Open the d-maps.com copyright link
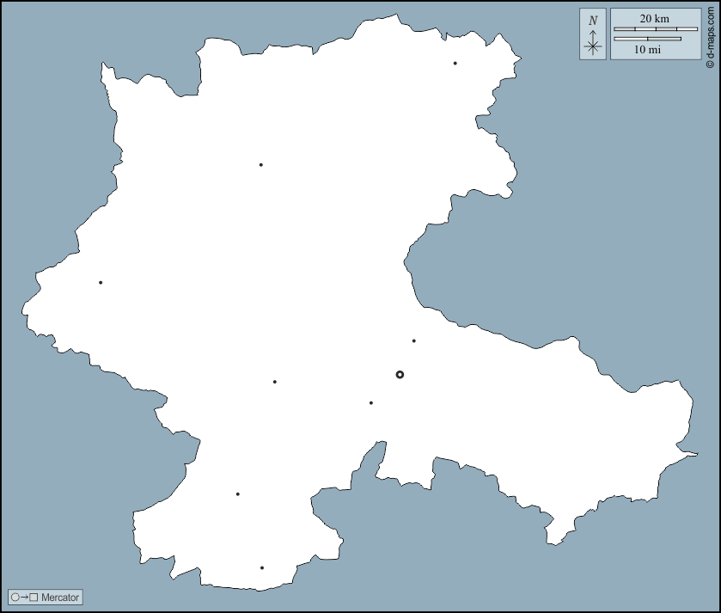 point(710,34)
